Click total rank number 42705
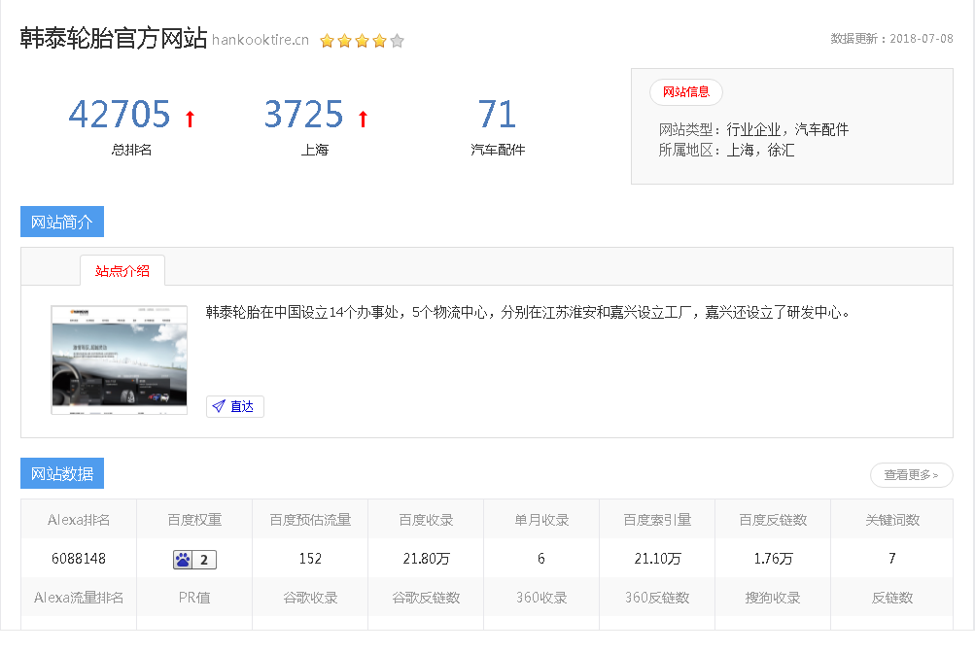Screen dimensions: 975x653 pyautogui.click(x=120, y=115)
